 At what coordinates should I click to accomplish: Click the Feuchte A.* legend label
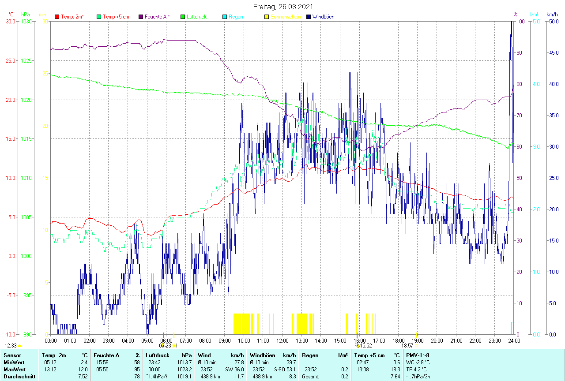pos(158,17)
